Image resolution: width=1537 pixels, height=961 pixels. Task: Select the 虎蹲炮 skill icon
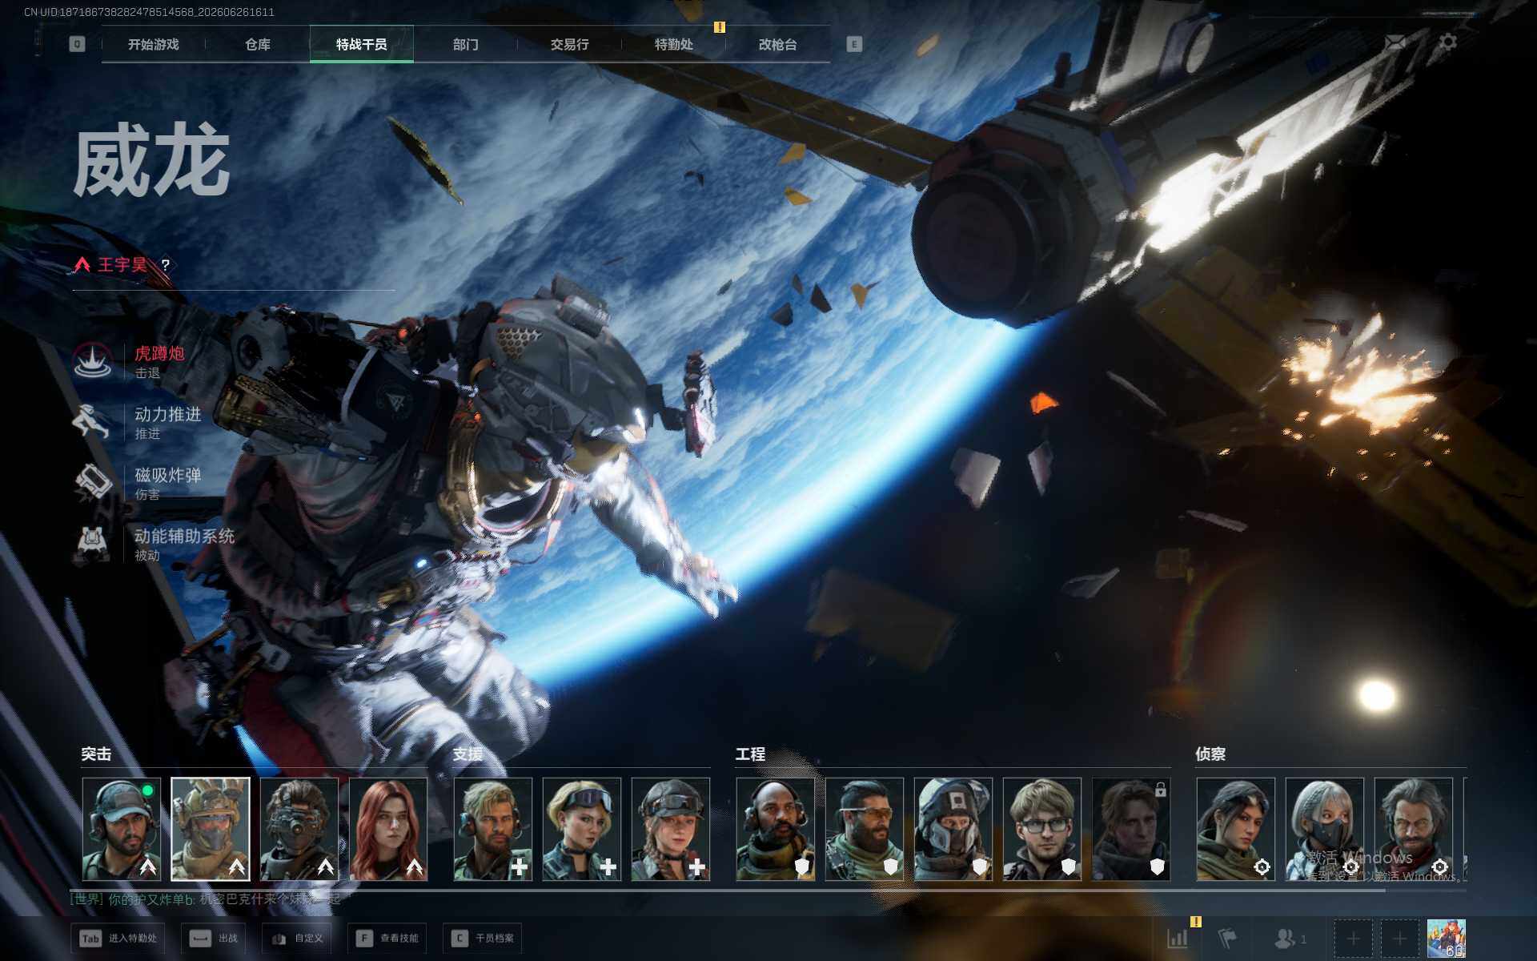pyautogui.click(x=93, y=361)
